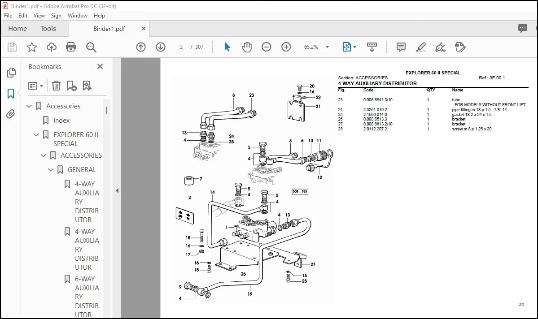This screenshot has height=319, width=538.
Task: Activate the Selection arrow tool
Action: pyautogui.click(x=227, y=47)
